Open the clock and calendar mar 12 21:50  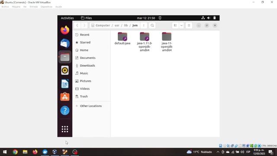(146, 18)
